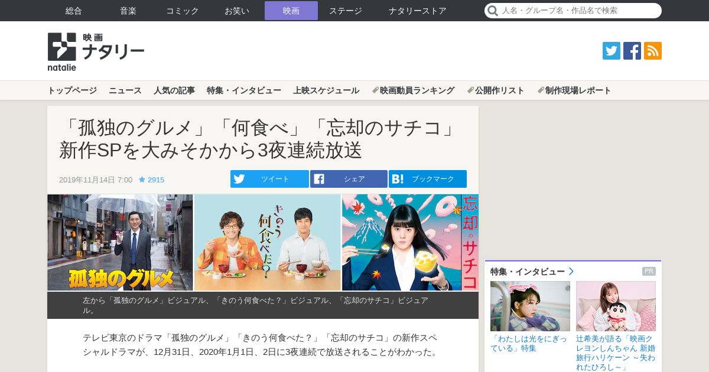This screenshot has height=372, width=709.
Task: Open the 孤独のグルメ visual image
Action: click(120, 242)
